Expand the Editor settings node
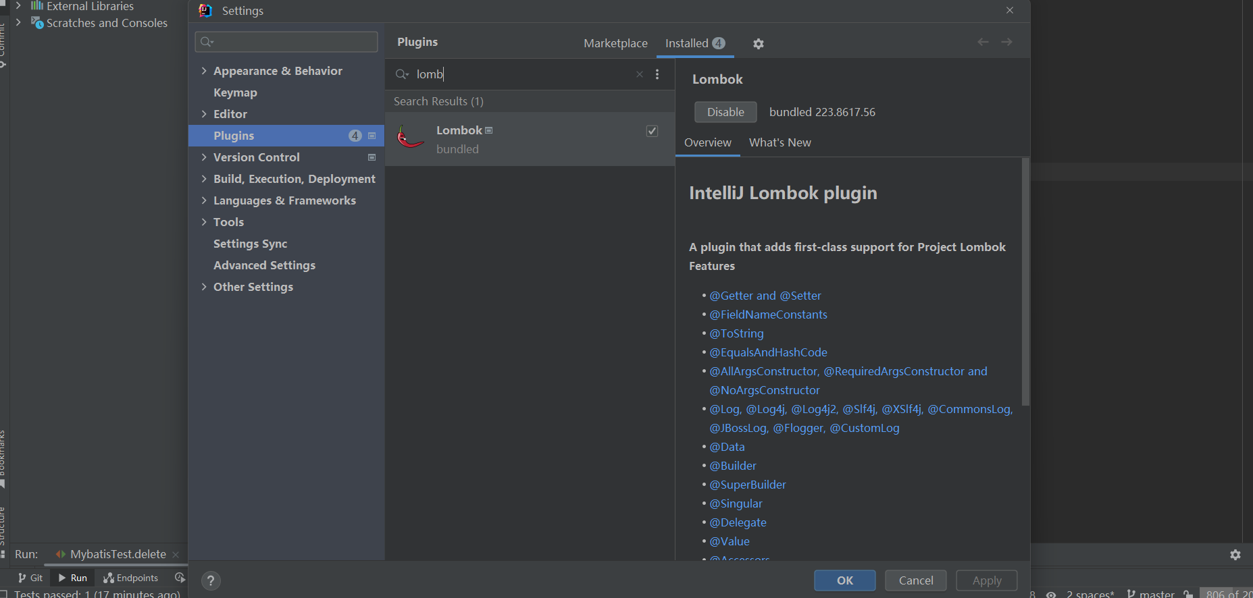The width and height of the screenshot is (1253, 598). click(x=204, y=114)
